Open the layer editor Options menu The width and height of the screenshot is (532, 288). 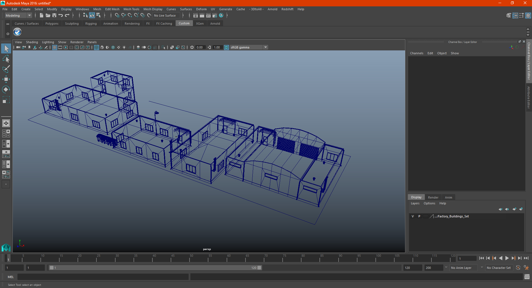click(x=429, y=203)
